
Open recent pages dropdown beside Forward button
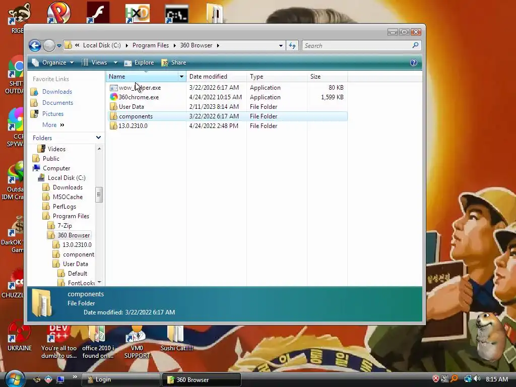click(59, 46)
